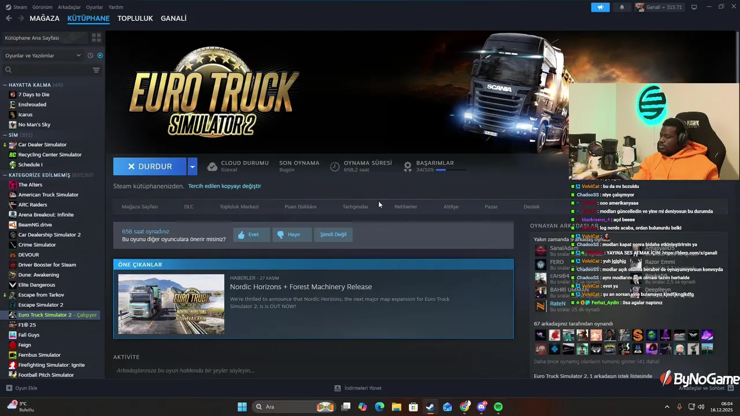Open BeamNG.drive library entry

click(35, 225)
